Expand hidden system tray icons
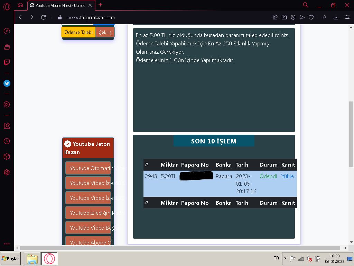 tap(285, 258)
